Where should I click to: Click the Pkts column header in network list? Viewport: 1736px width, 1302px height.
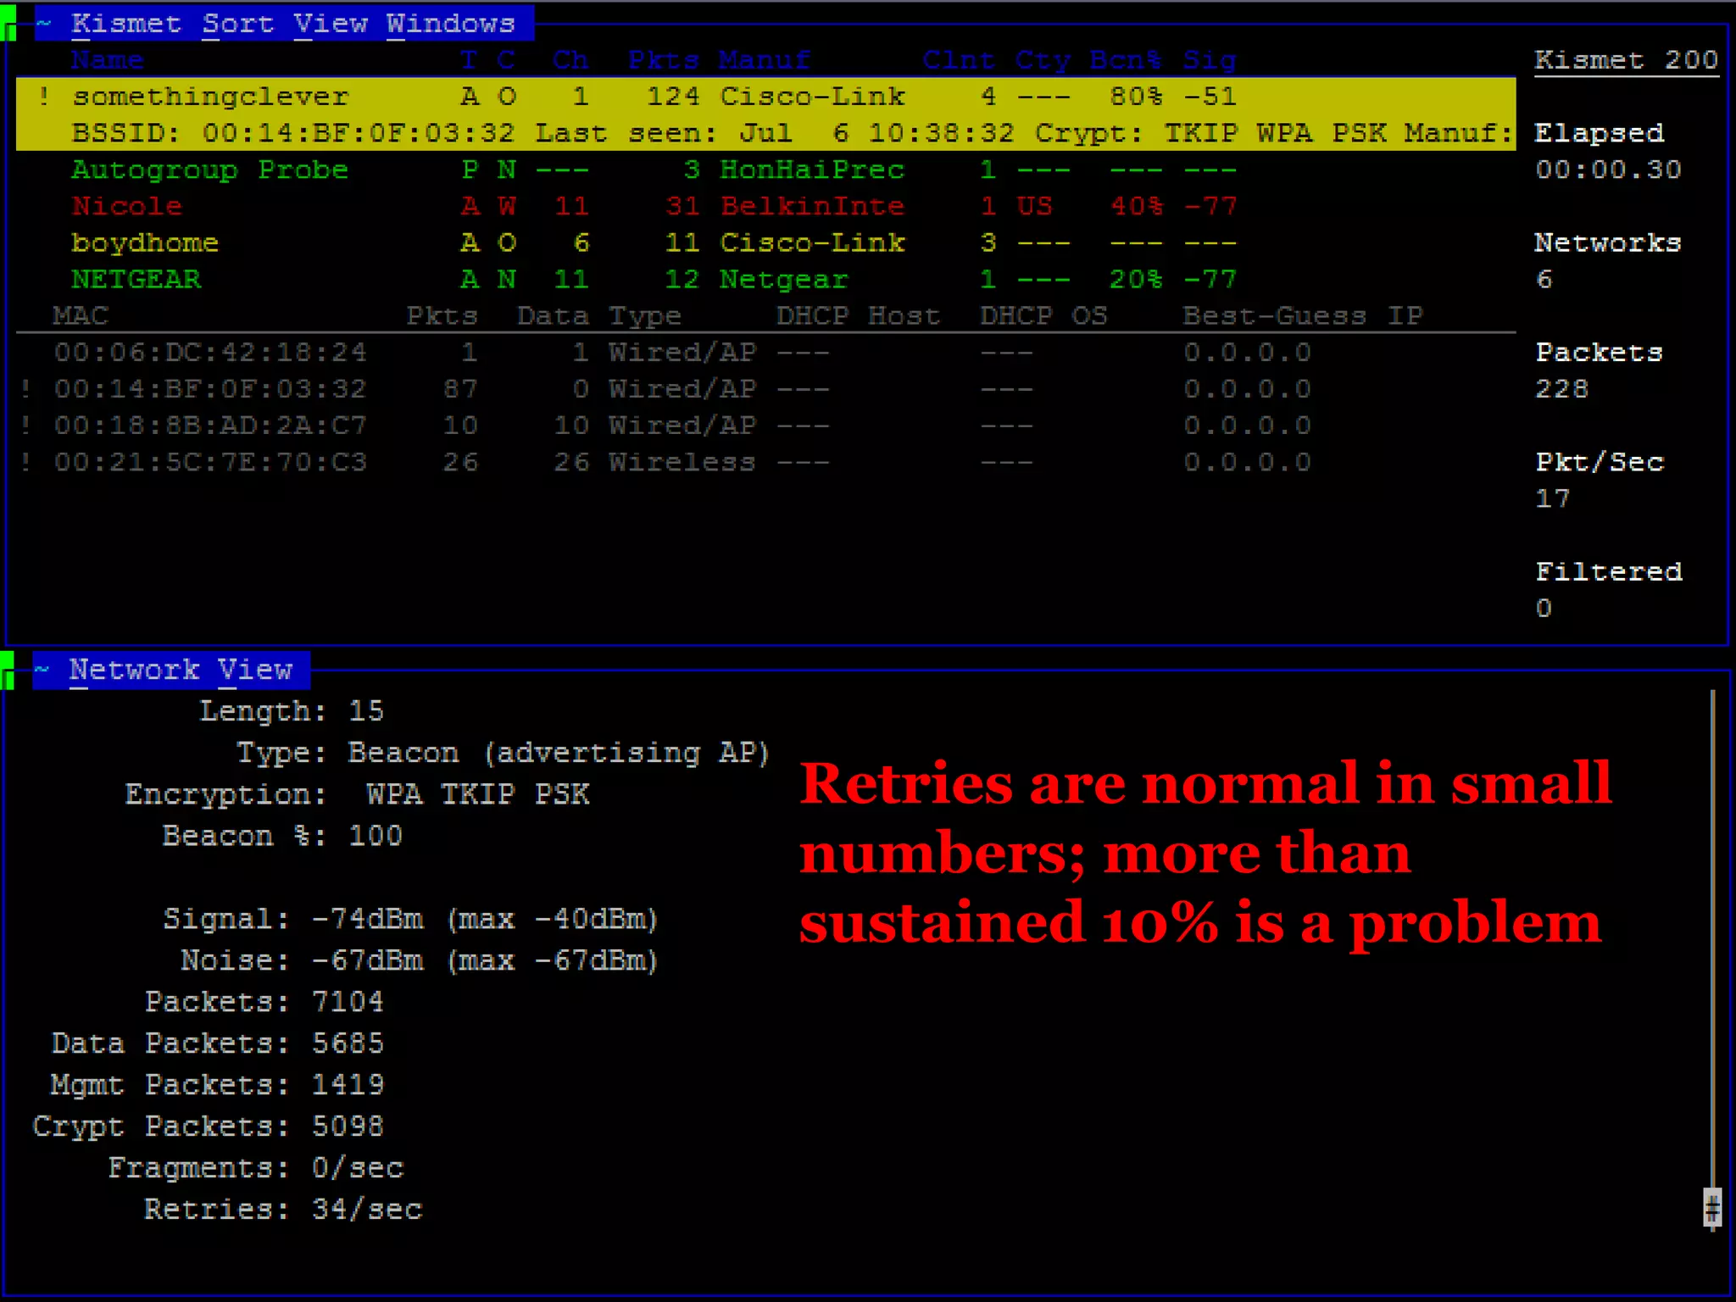click(x=663, y=60)
